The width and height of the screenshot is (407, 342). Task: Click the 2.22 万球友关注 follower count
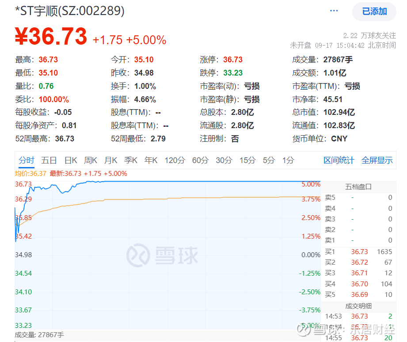(x=369, y=35)
